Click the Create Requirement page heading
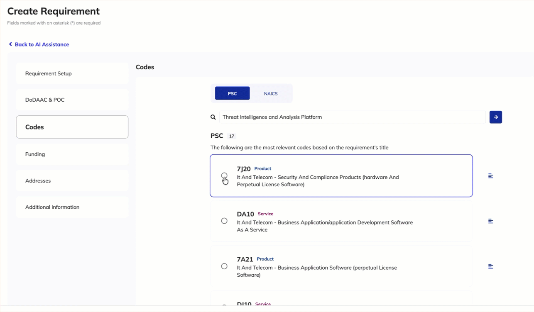 [x=54, y=11]
